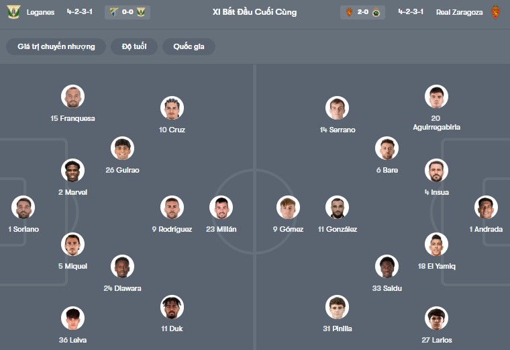Image resolution: width=510 pixels, height=350 pixels.
Task: Click the Real Zaragoza team name link
Action: (459, 12)
